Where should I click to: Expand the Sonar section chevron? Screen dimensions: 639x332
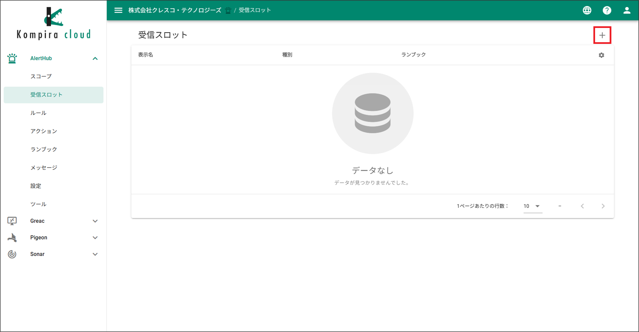[x=95, y=254]
